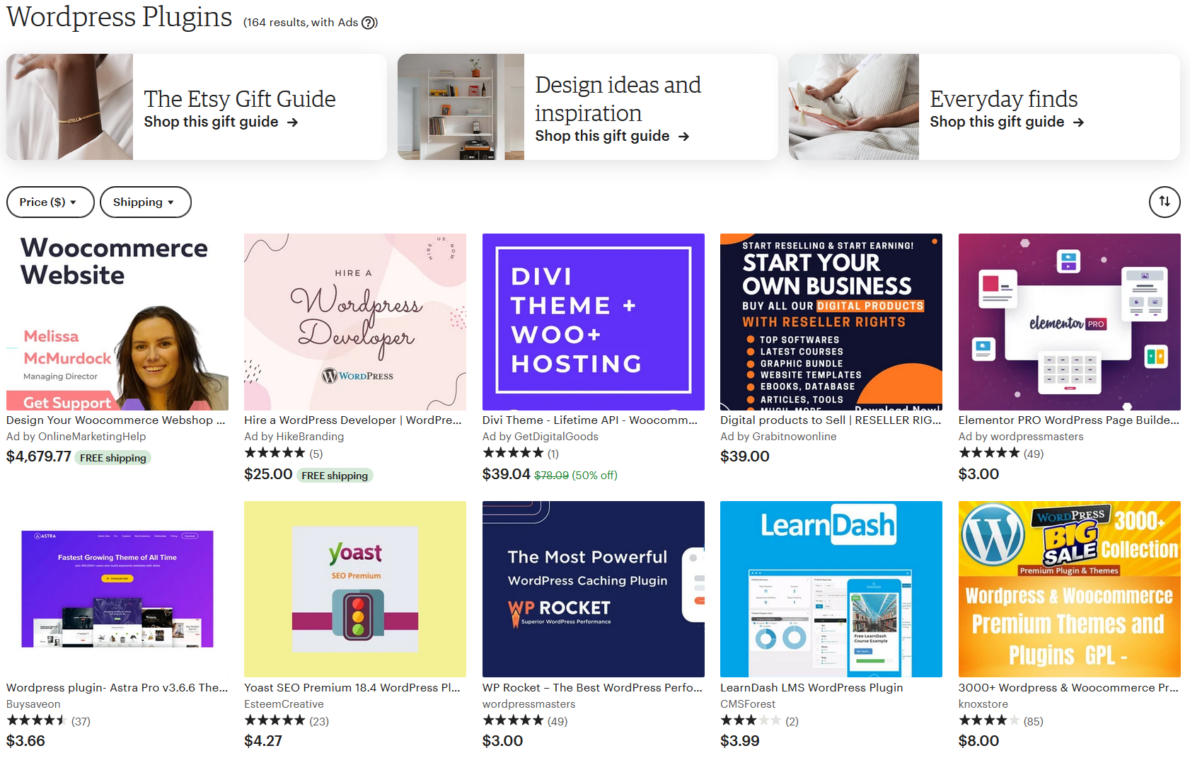Image resolution: width=1190 pixels, height=758 pixels.
Task: Open The Etsy Gift Guide card
Action: tap(197, 107)
